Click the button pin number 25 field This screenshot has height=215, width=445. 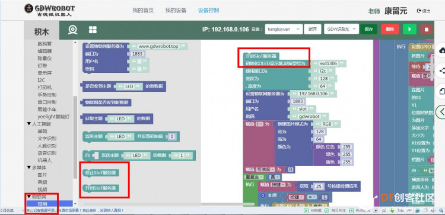319,187
